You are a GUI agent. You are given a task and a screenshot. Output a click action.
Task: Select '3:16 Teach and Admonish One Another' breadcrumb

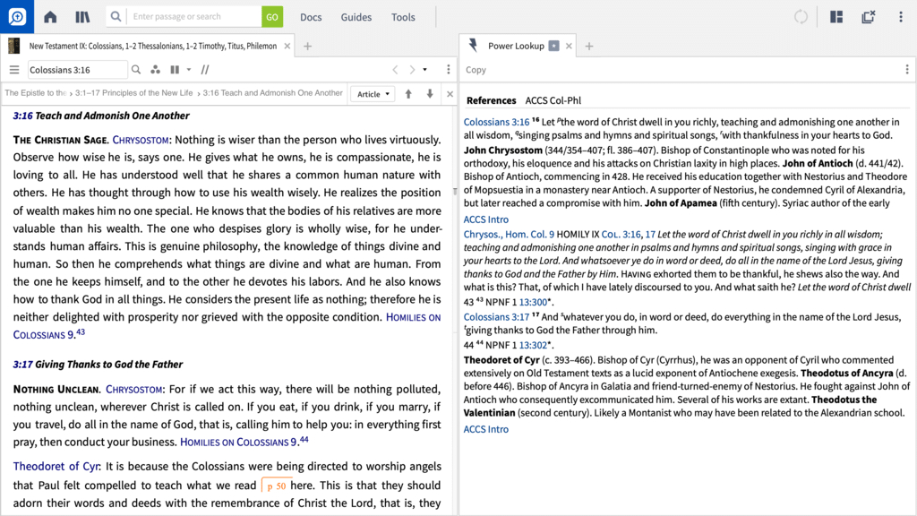(272, 93)
